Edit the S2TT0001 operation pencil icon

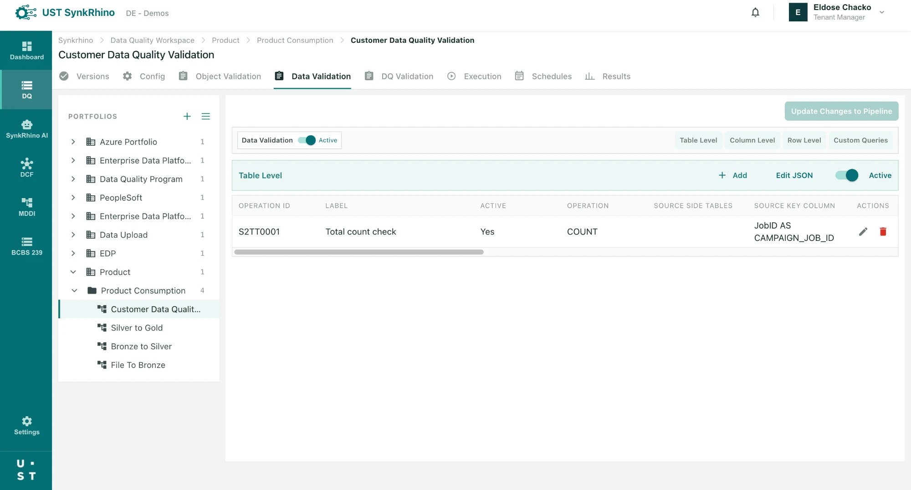pyautogui.click(x=863, y=232)
